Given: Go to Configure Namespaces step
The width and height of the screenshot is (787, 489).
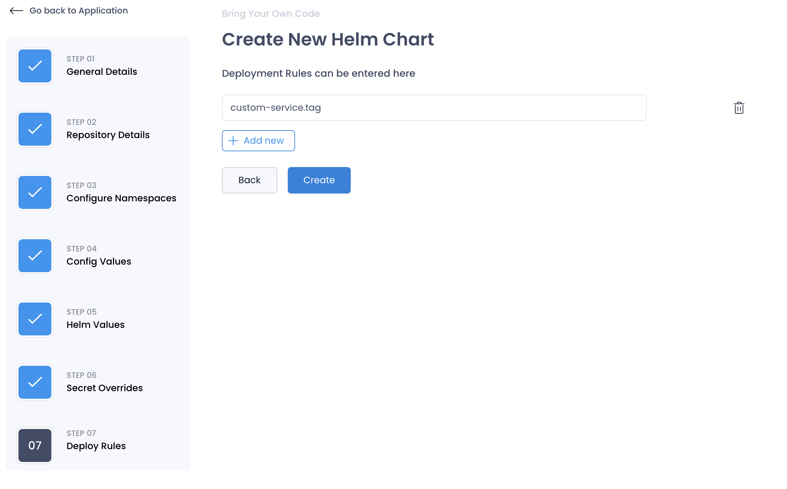Looking at the screenshot, I should tap(122, 198).
